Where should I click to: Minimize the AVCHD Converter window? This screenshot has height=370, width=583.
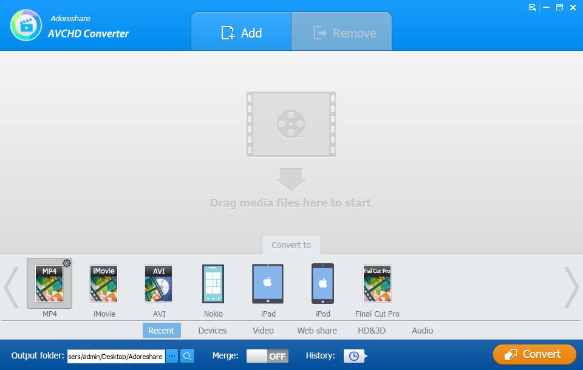(x=546, y=7)
